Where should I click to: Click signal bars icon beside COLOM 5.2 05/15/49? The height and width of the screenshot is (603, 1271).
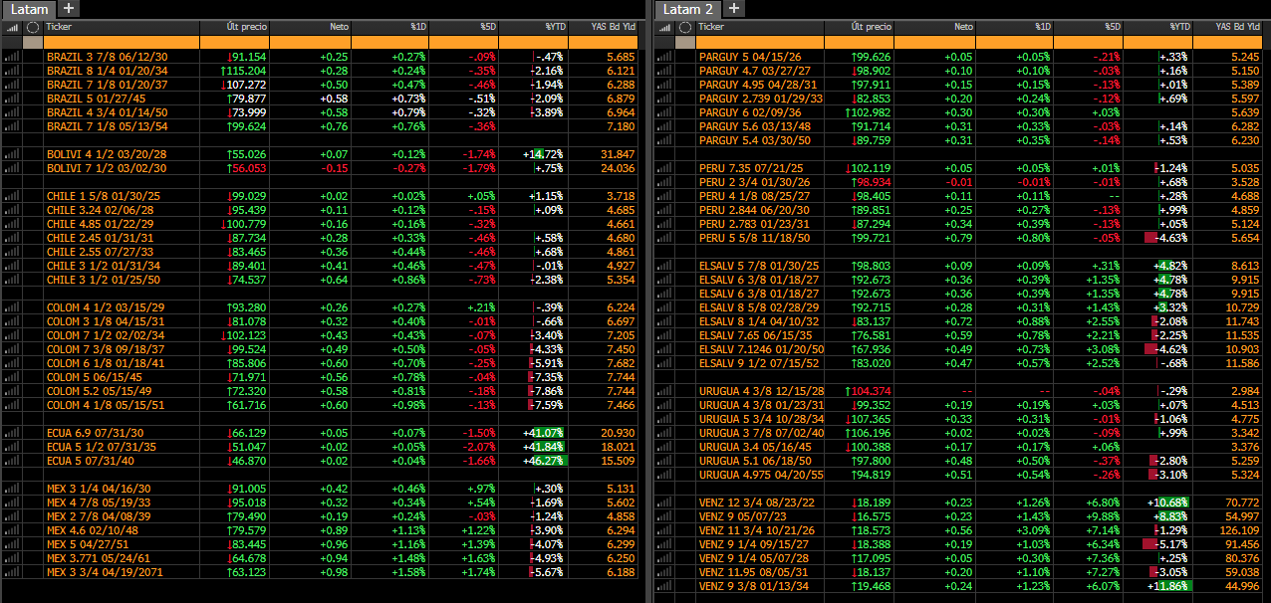click(12, 391)
